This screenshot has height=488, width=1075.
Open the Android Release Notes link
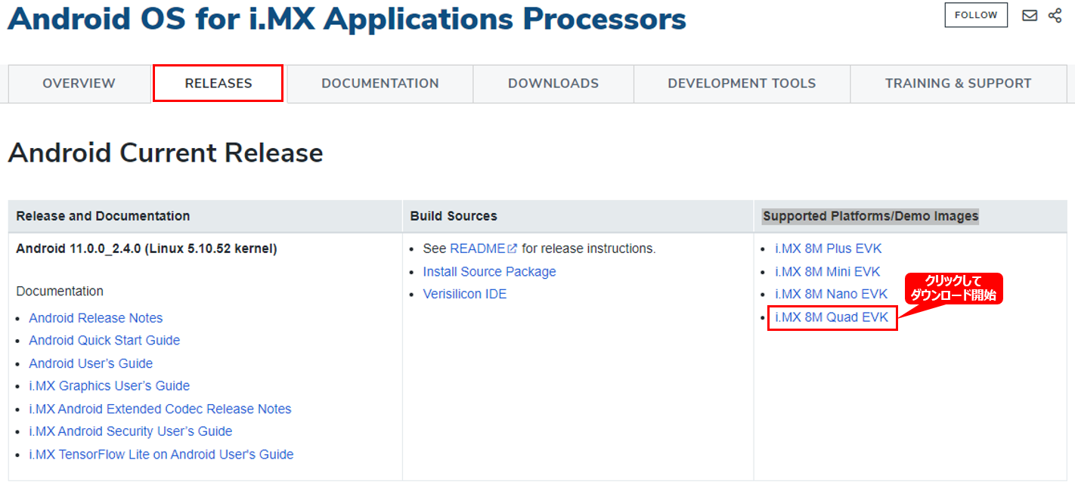(x=96, y=318)
